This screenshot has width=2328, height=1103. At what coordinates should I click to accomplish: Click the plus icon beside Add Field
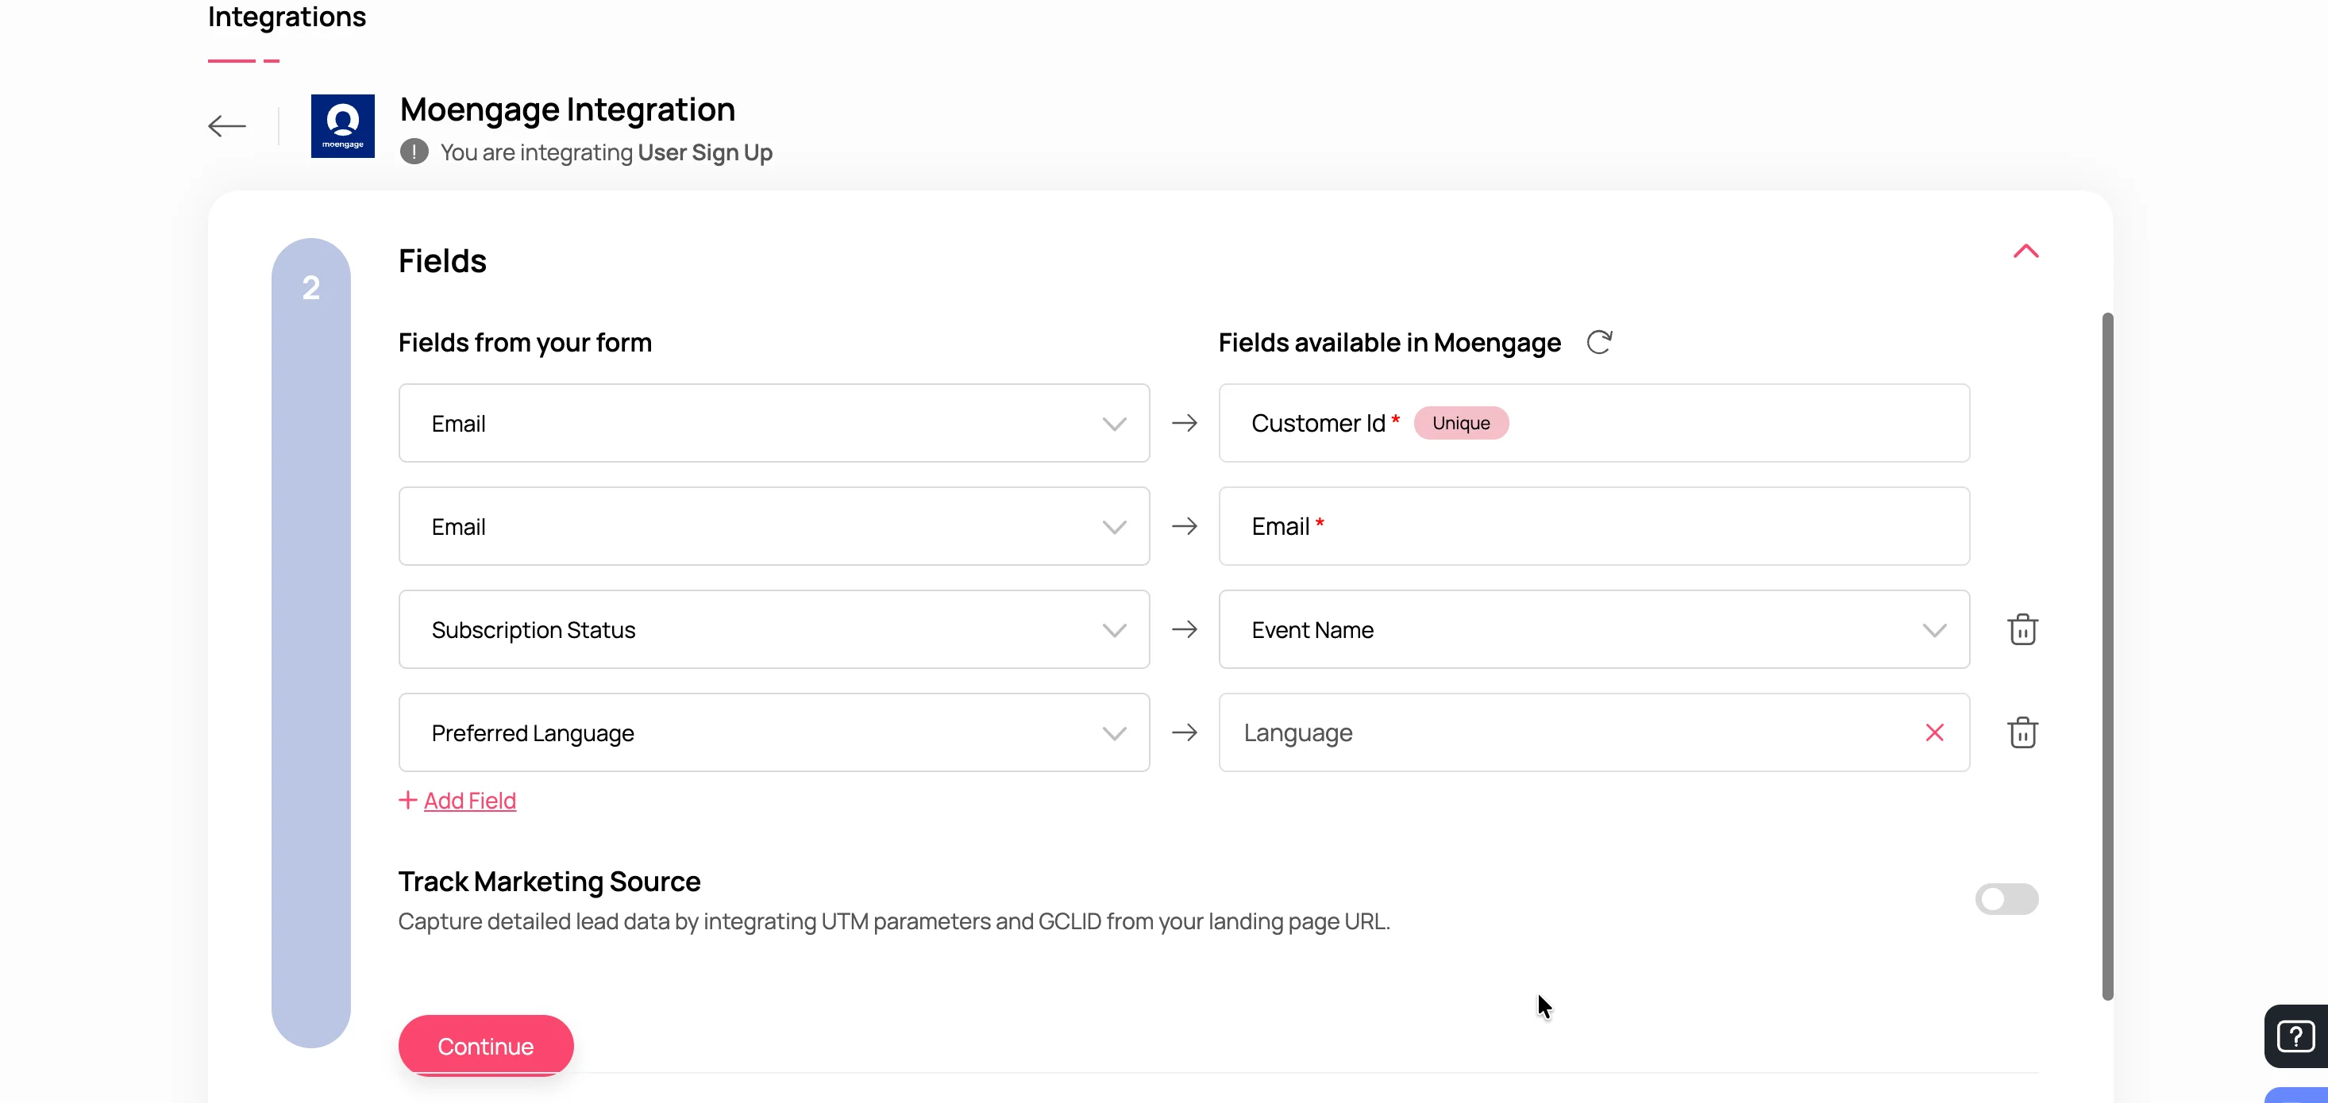(407, 799)
